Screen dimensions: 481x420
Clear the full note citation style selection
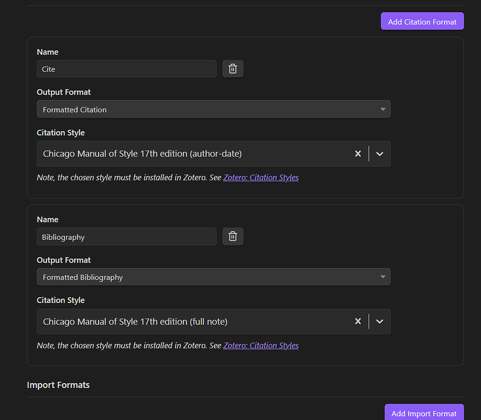click(x=358, y=321)
